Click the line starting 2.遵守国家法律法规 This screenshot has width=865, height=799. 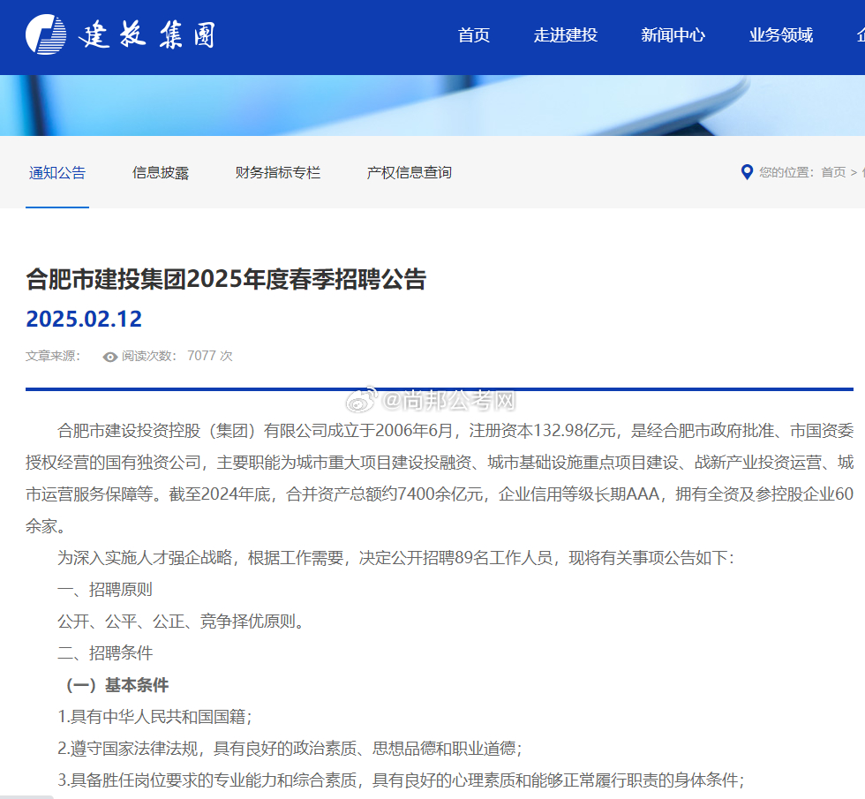pos(290,749)
